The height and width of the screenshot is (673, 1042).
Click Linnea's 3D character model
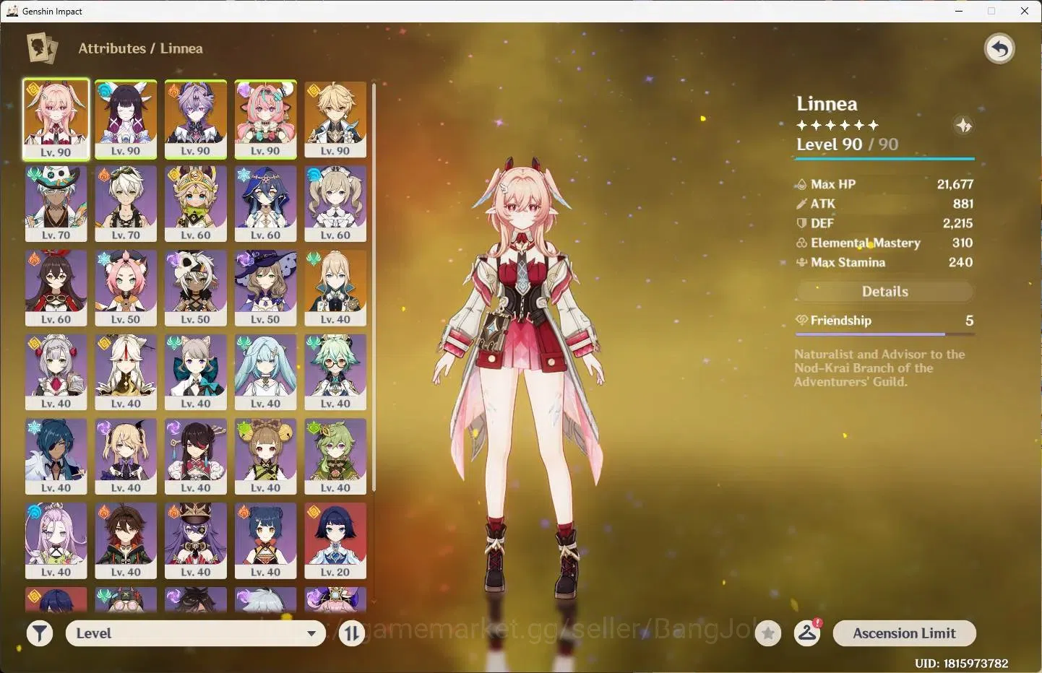[x=519, y=375]
